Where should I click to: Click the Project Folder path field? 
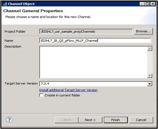(86, 31)
